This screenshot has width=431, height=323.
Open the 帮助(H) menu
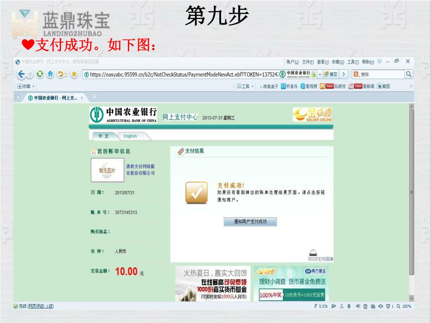(x=368, y=62)
